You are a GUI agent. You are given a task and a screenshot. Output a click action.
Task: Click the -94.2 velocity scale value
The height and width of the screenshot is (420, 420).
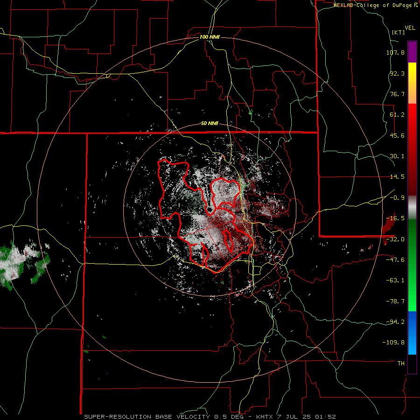[x=395, y=322]
